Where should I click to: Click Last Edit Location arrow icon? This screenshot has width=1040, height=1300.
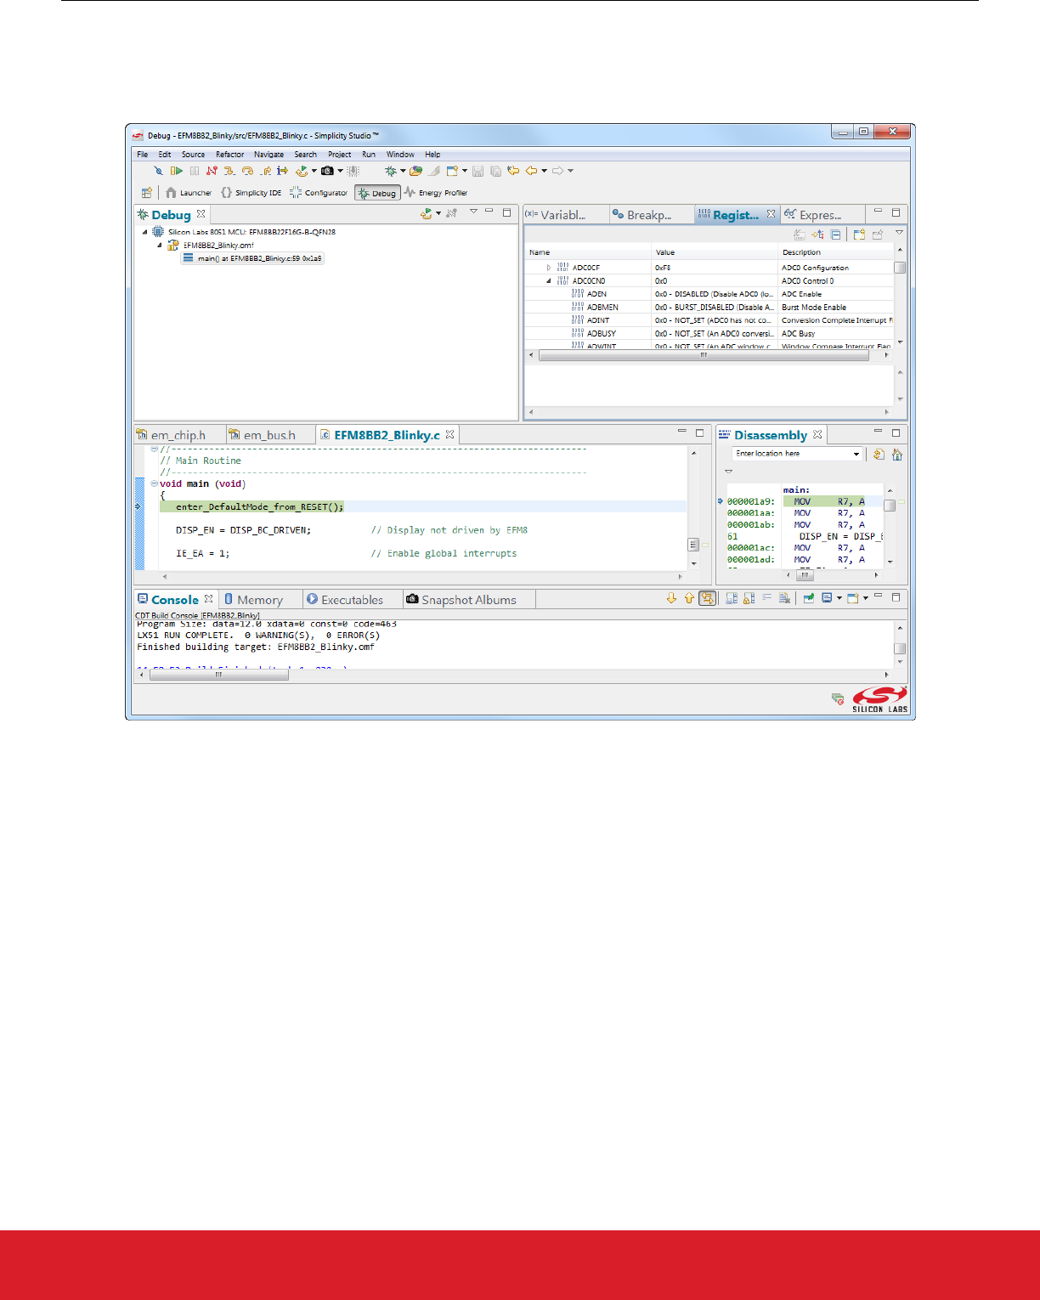click(x=513, y=171)
